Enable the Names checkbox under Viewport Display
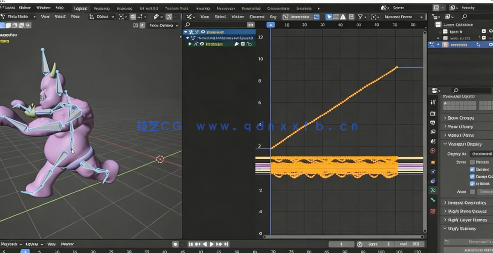Image resolution: width=493 pixels, height=253 pixels. coord(472,162)
